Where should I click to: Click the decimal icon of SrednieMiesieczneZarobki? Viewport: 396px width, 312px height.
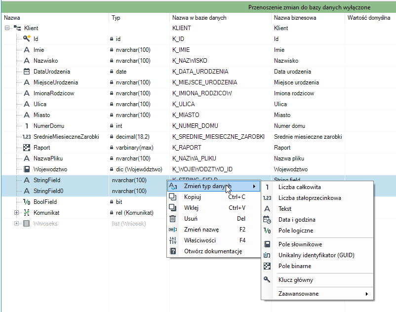[x=27, y=137]
